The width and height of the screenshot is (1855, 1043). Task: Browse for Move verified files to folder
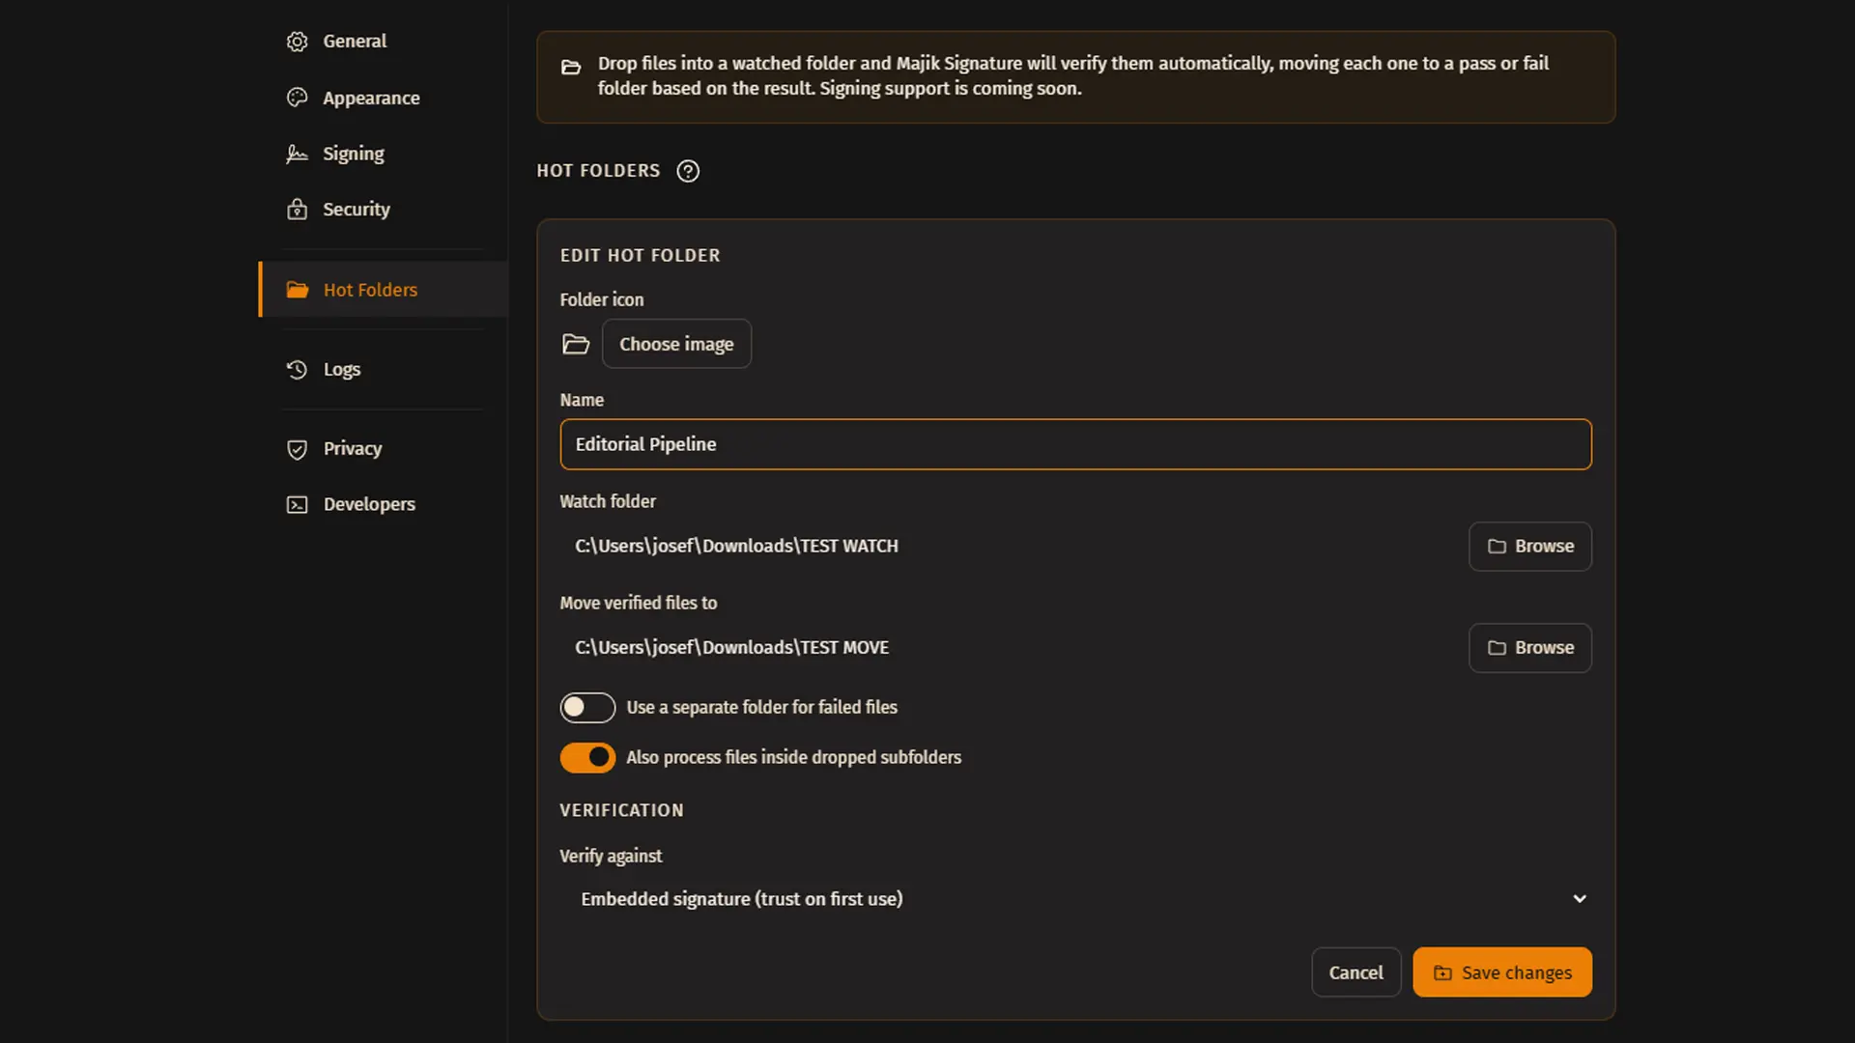1530,648
